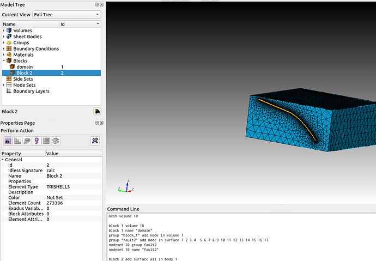
Task: Click the domain block icon
Action: tap(12, 66)
